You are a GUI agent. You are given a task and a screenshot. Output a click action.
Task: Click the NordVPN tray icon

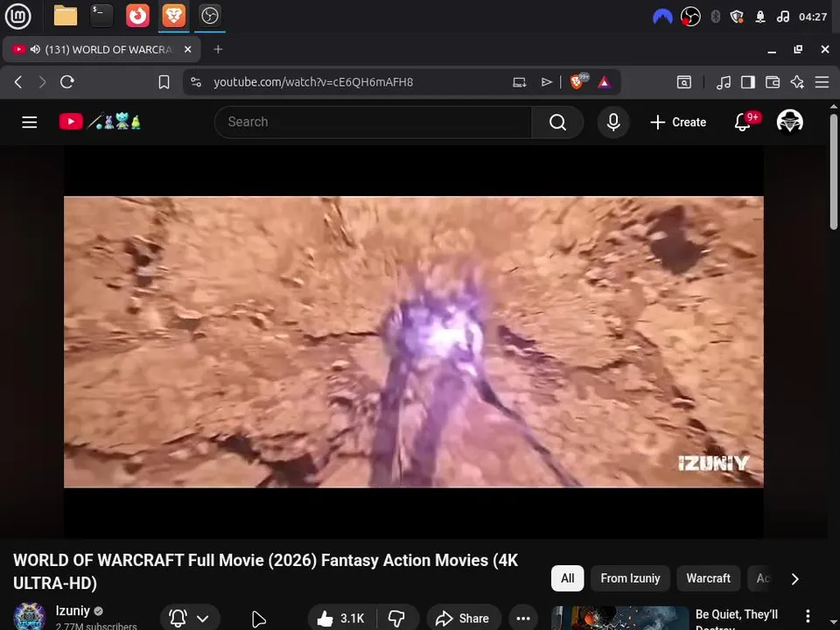tap(662, 17)
